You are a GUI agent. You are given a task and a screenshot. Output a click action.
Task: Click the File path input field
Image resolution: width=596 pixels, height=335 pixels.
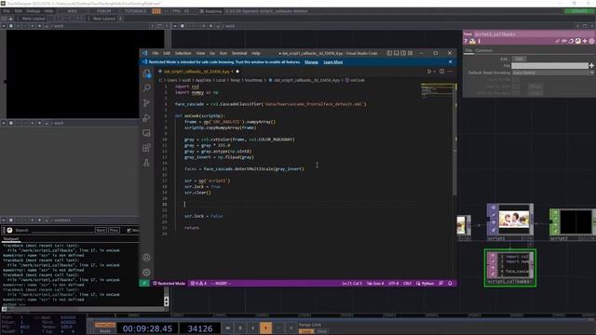[549, 66]
